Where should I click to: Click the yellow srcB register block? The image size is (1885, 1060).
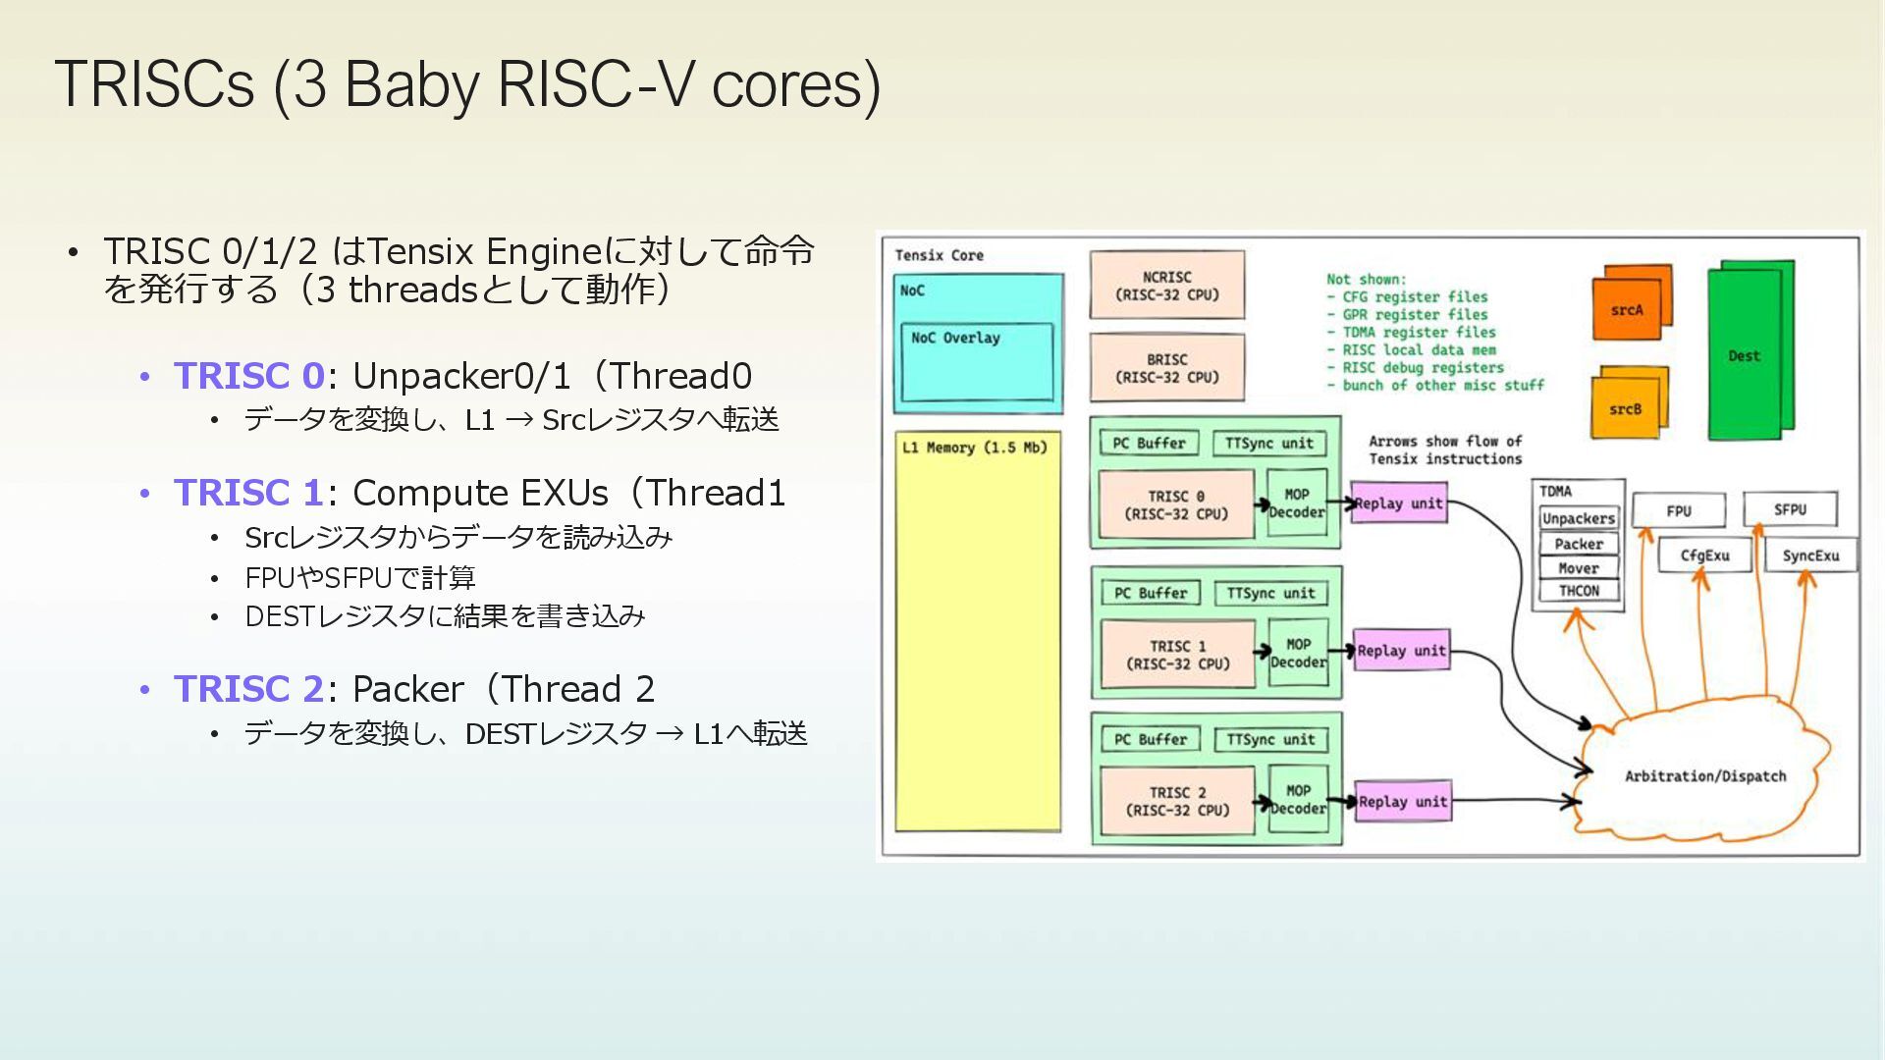coord(1625,408)
